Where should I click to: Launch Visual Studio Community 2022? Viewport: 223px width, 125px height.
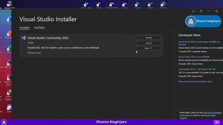click(149, 43)
